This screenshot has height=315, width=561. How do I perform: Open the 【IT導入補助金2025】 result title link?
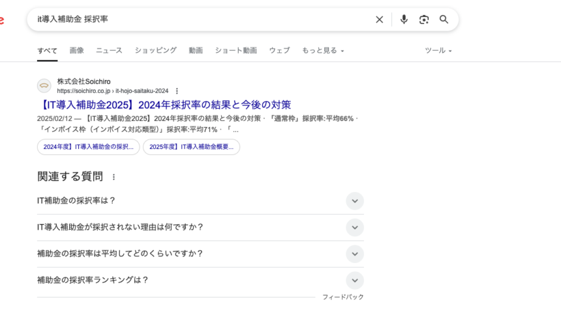point(164,105)
